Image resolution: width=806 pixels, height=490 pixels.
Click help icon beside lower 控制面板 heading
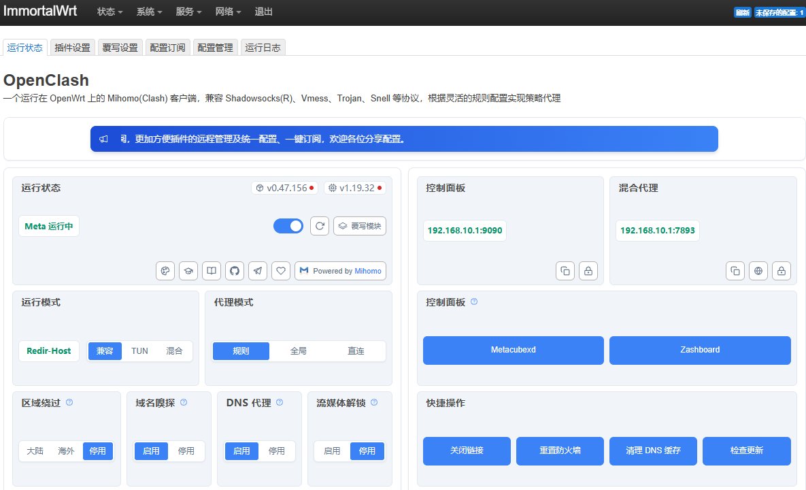474,301
